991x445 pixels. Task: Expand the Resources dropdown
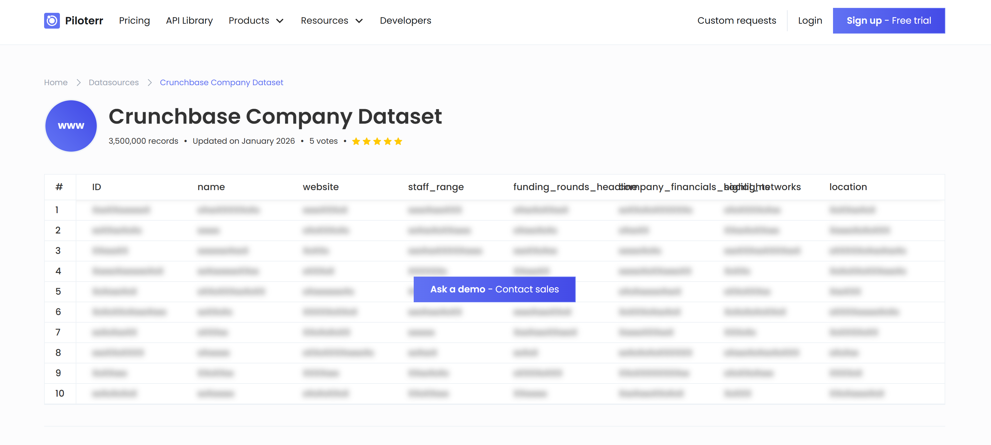(x=332, y=20)
